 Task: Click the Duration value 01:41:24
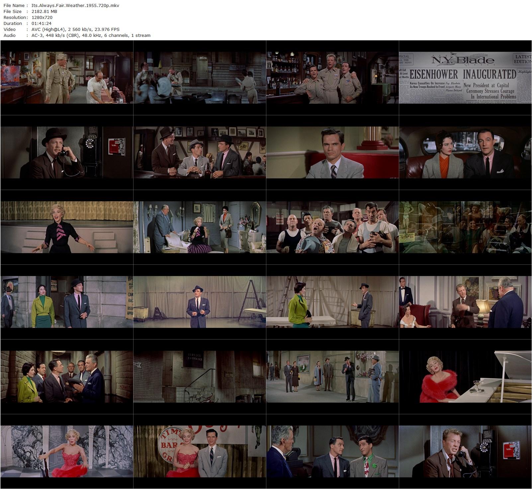[41, 23]
